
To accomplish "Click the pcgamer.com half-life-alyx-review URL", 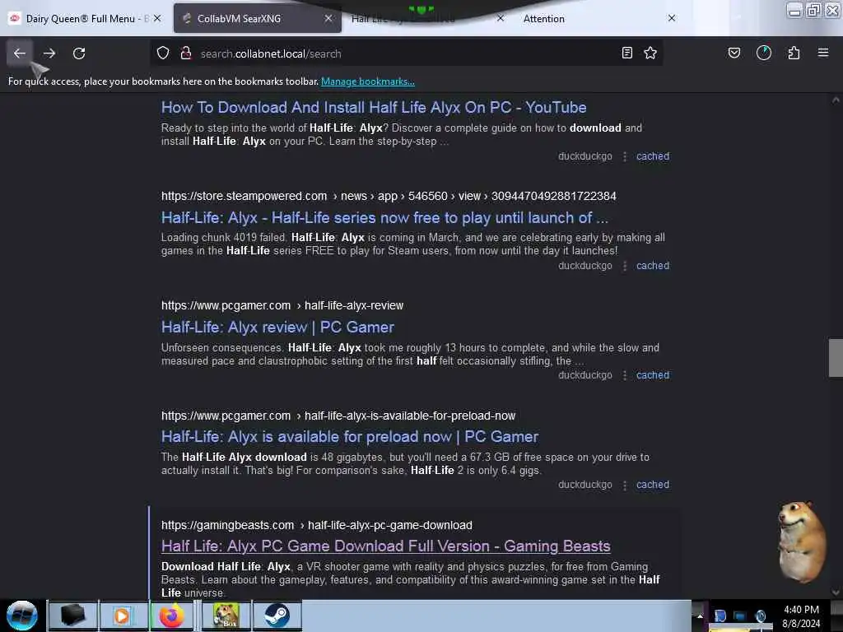I will click(x=282, y=306).
